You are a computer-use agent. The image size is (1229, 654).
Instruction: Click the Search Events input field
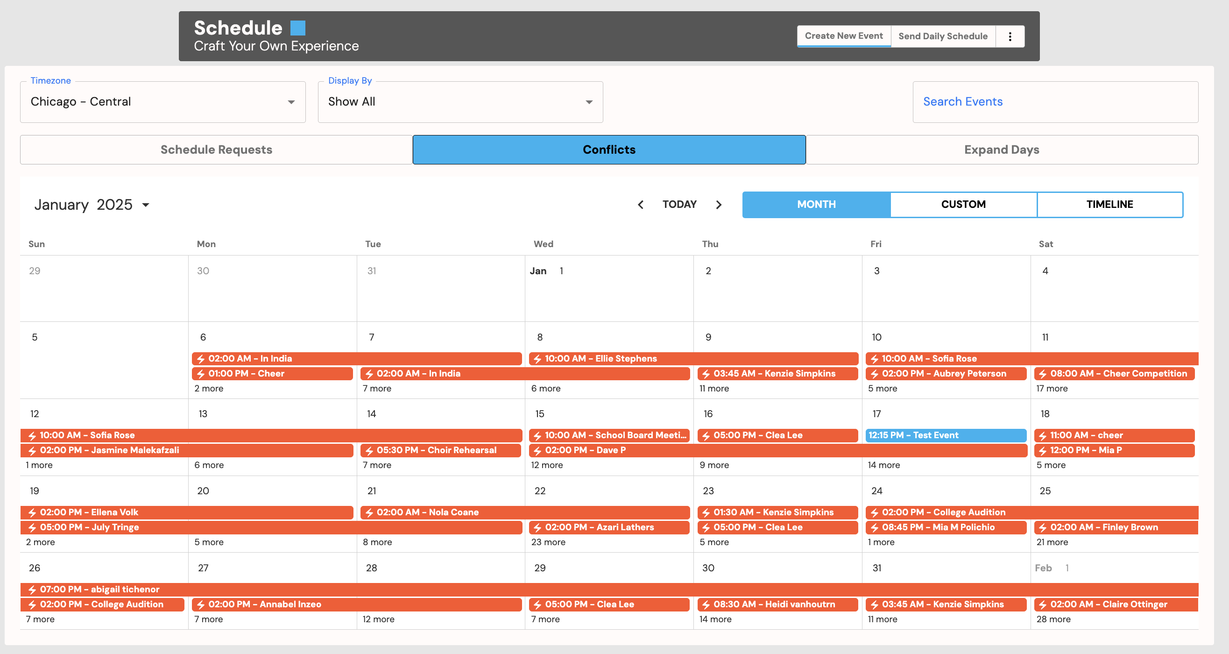1055,102
